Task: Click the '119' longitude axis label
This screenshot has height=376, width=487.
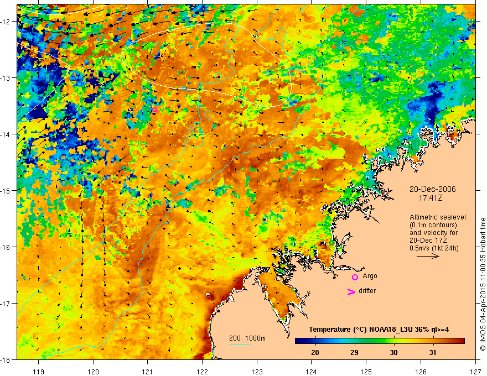Action: [39, 372]
